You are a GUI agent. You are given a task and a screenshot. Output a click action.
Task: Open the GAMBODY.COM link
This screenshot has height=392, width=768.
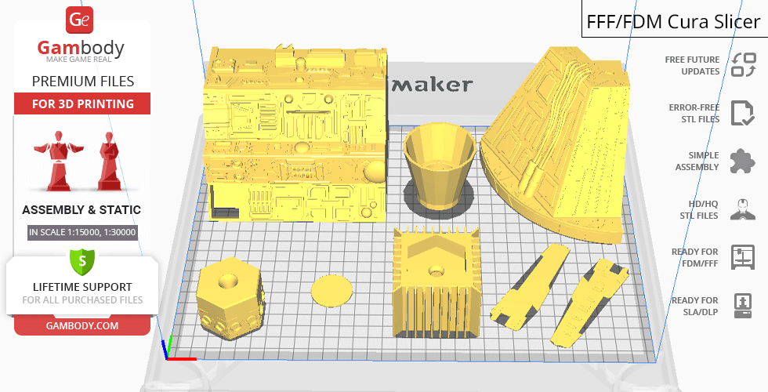[82, 325]
